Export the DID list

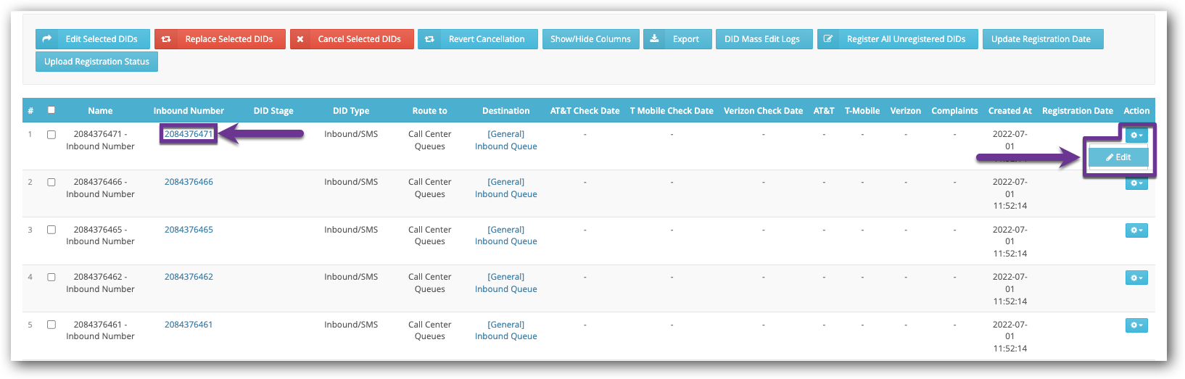click(677, 39)
